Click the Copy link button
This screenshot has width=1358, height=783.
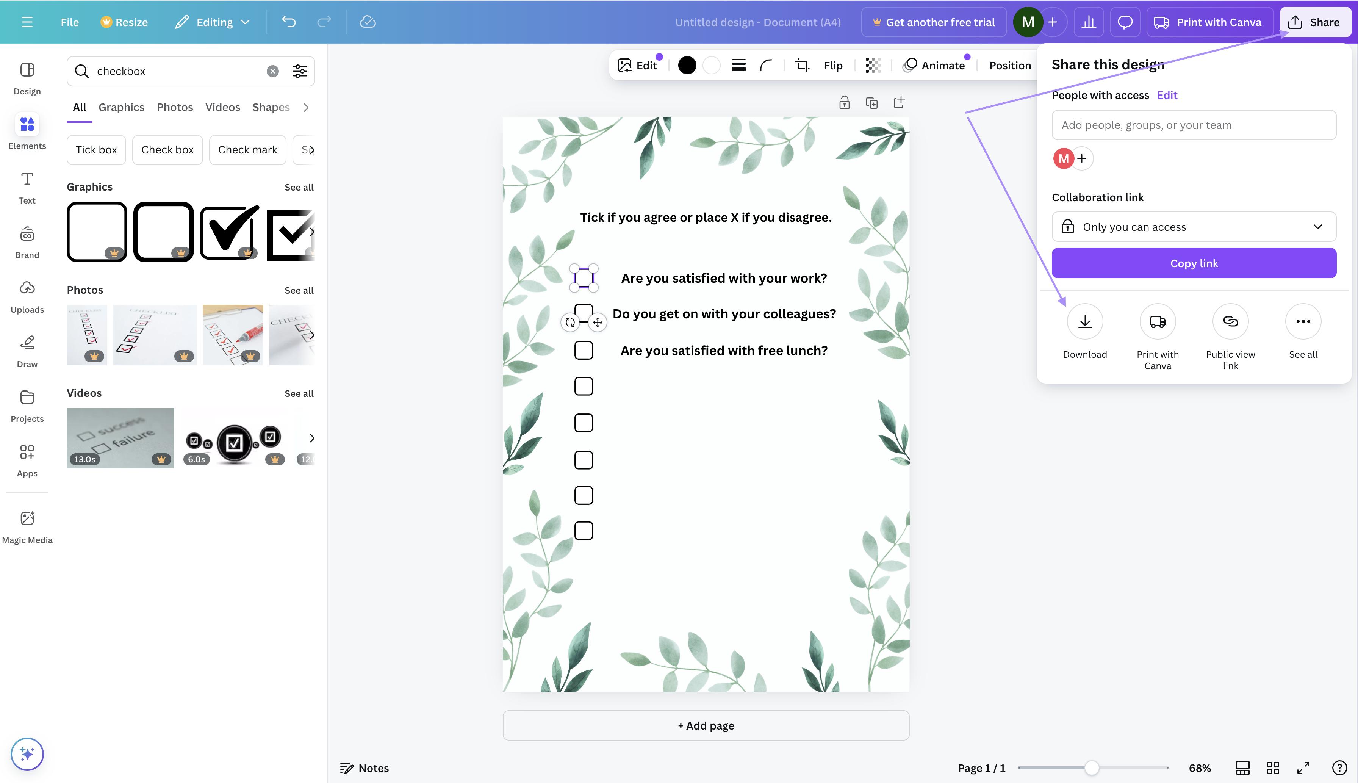coord(1194,263)
